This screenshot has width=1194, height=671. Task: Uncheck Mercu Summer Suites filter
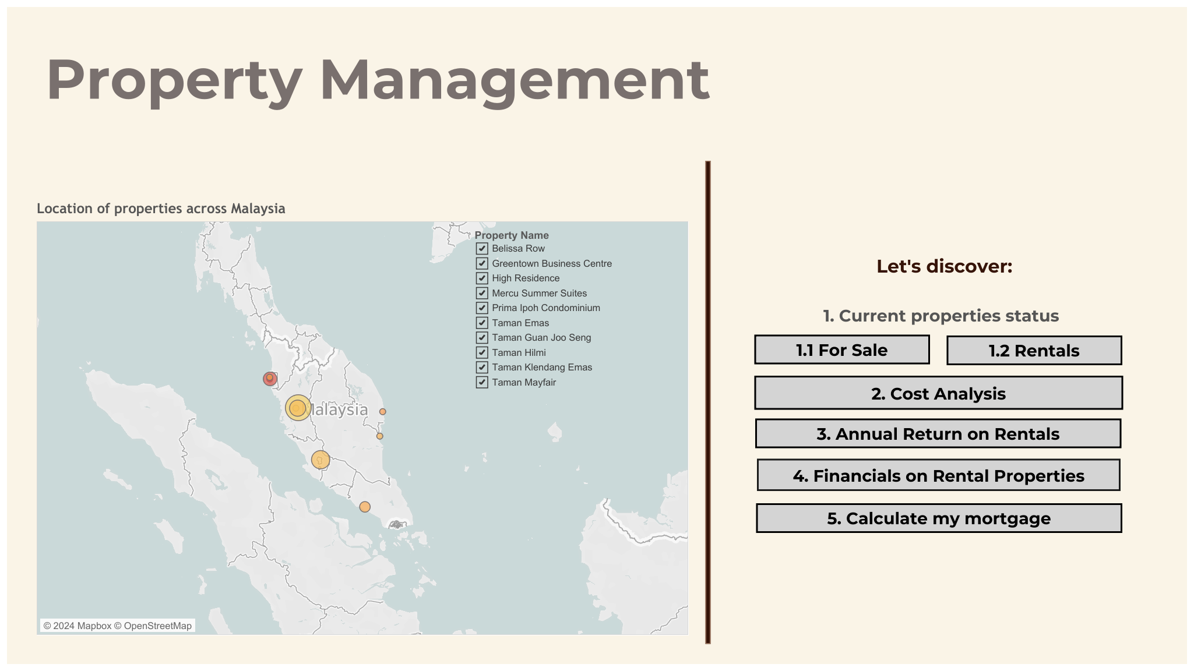482,293
